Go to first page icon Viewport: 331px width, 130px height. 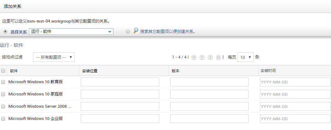(x=194, y=57)
